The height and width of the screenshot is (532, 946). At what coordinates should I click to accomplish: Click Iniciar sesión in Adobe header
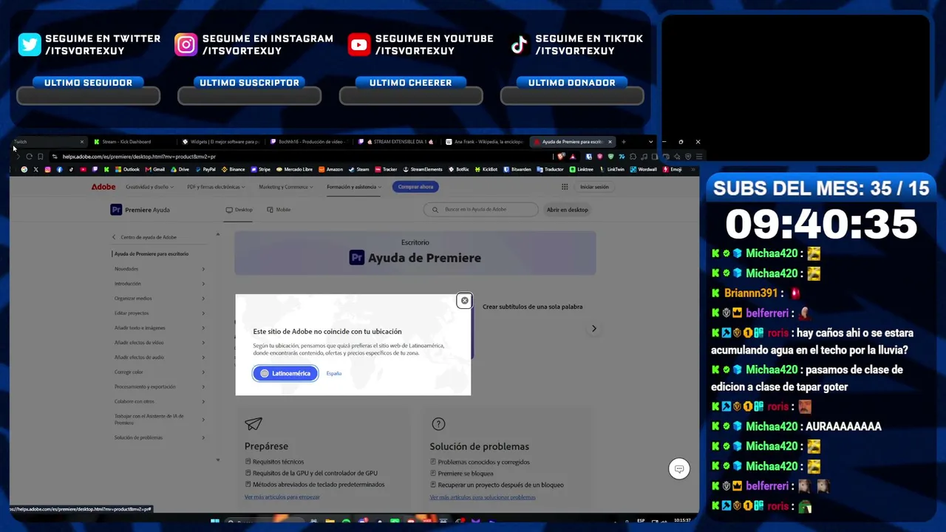pos(594,187)
